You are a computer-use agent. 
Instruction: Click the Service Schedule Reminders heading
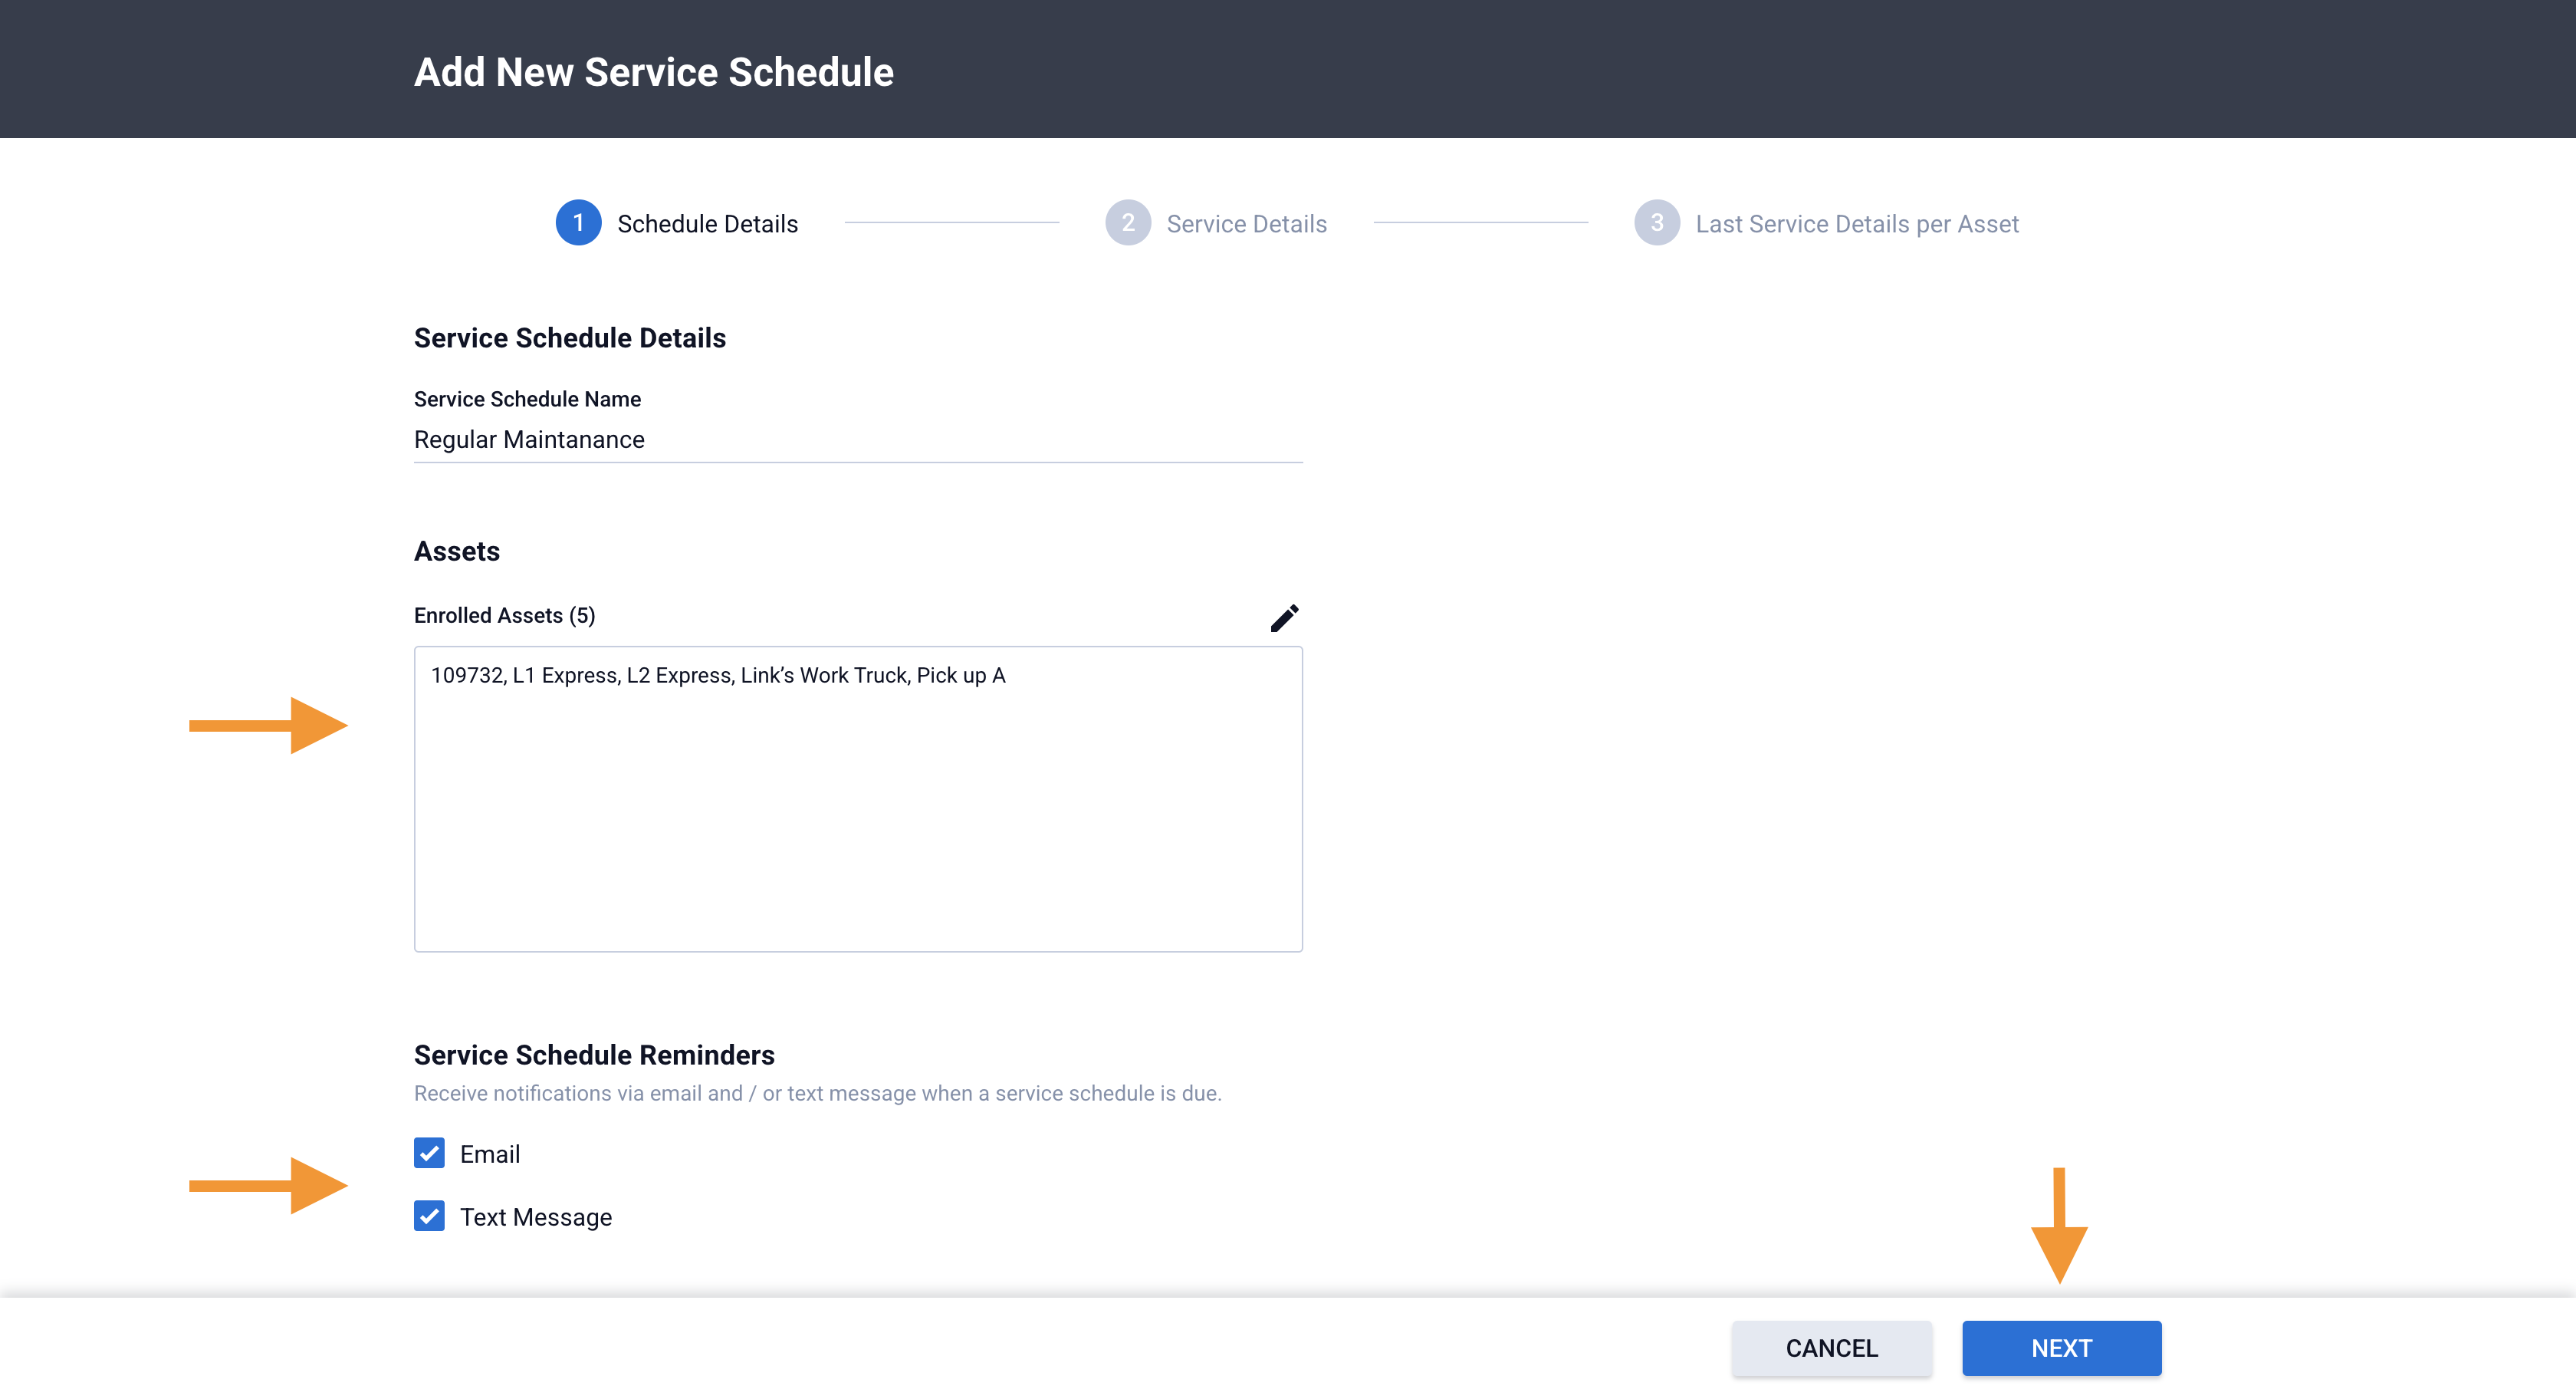pyautogui.click(x=594, y=1055)
